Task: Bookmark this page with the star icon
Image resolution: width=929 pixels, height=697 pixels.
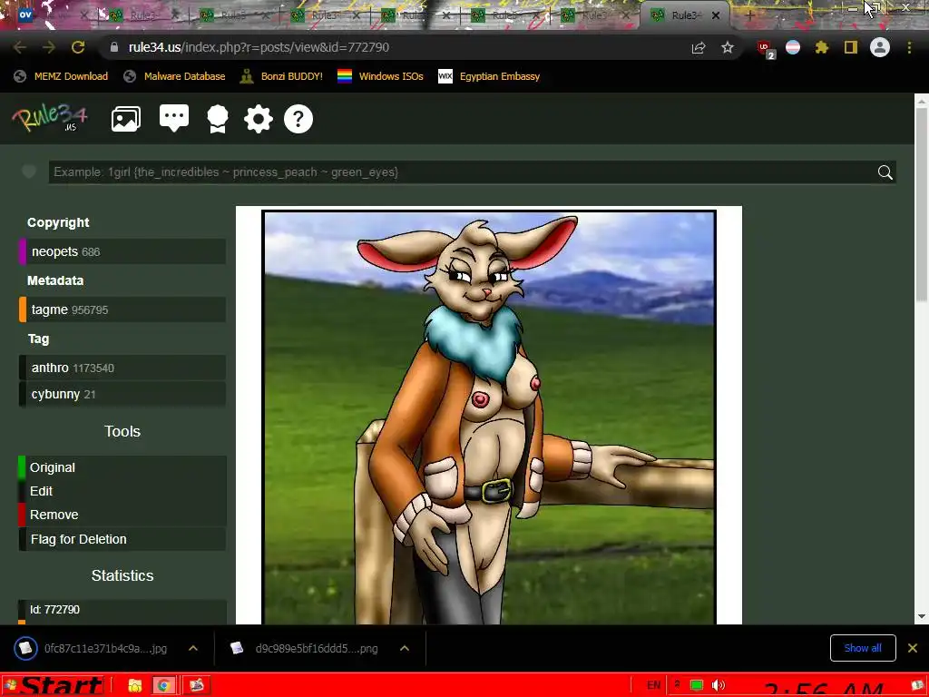Action: [x=728, y=47]
